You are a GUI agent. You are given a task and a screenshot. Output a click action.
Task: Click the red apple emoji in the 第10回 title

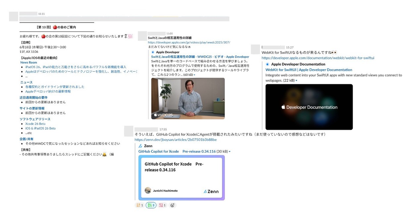tap(55, 27)
